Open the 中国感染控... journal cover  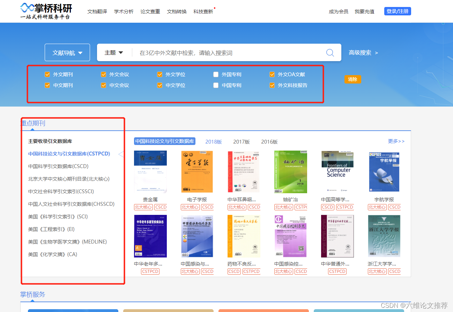click(291, 236)
